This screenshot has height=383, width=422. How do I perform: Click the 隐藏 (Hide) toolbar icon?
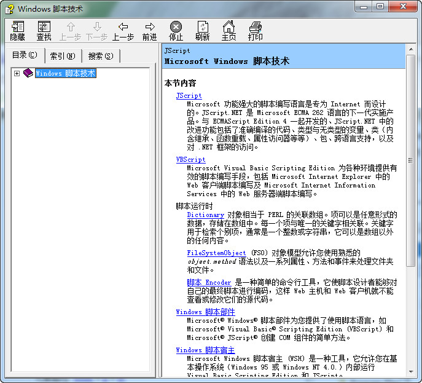click(17, 31)
